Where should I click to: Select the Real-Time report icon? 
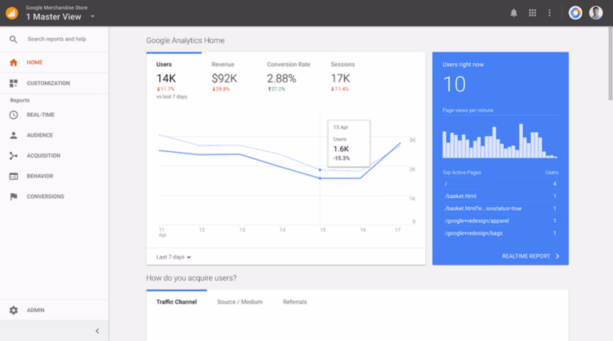[13, 115]
